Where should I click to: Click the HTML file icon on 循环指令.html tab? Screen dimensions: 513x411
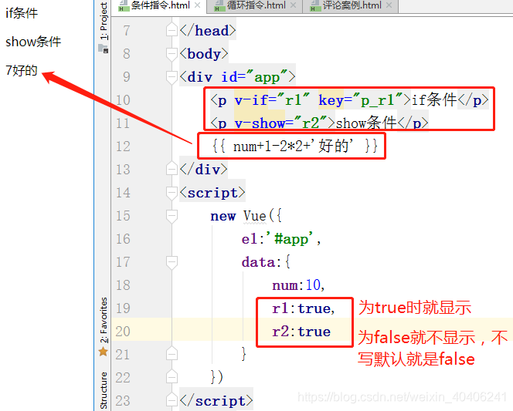pyautogui.click(x=219, y=5)
